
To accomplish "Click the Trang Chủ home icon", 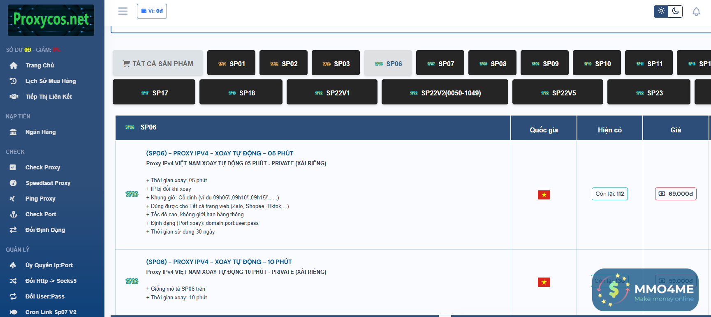I will point(14,65).
